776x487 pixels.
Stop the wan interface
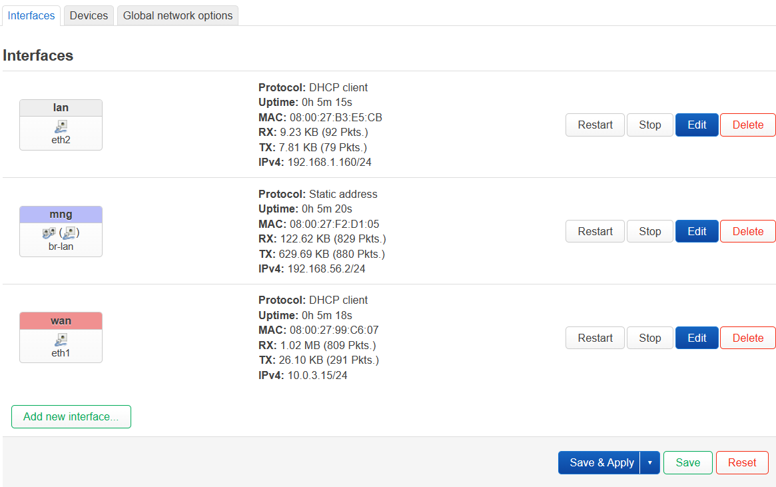(x=649, y=338)
